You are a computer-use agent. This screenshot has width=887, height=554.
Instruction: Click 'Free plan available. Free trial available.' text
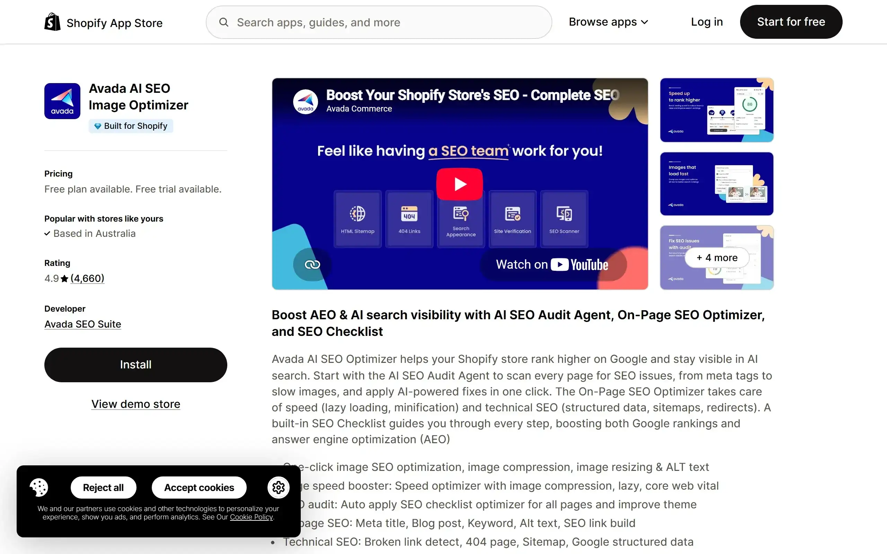click(x=133, y=189)
